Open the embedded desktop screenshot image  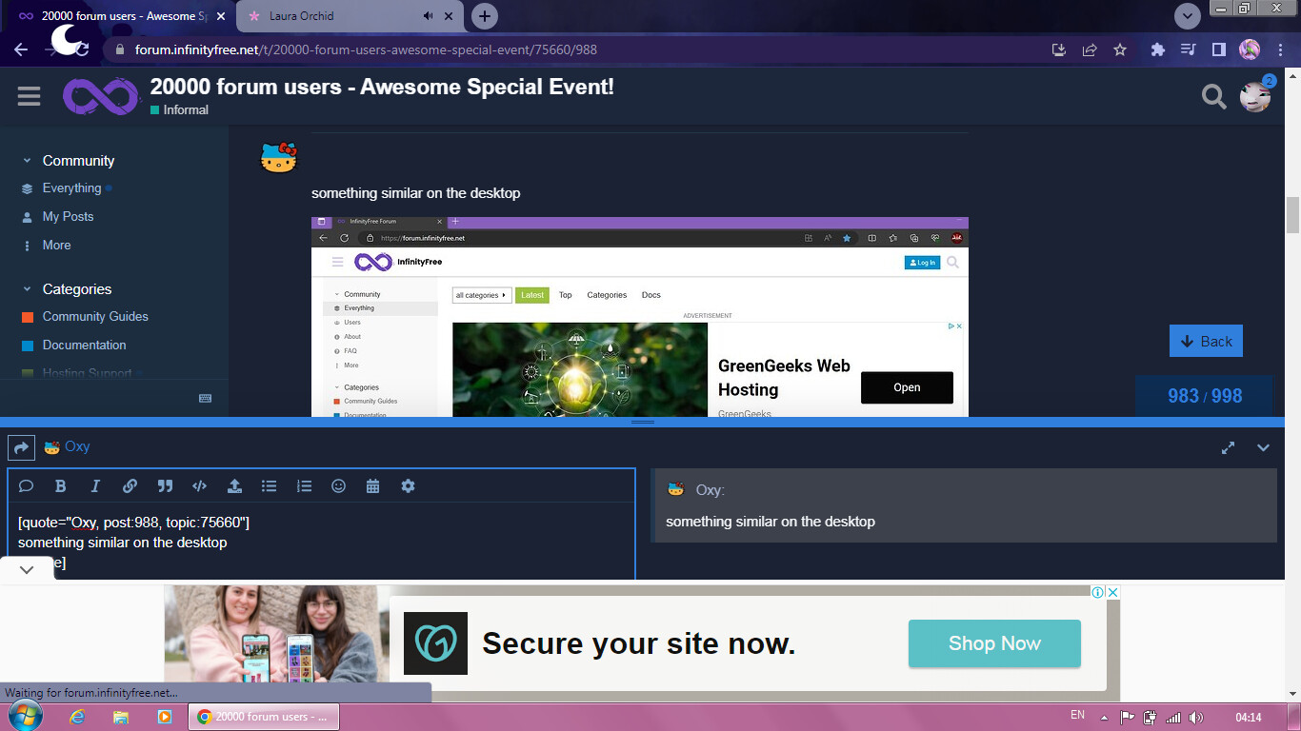point(640,316)
